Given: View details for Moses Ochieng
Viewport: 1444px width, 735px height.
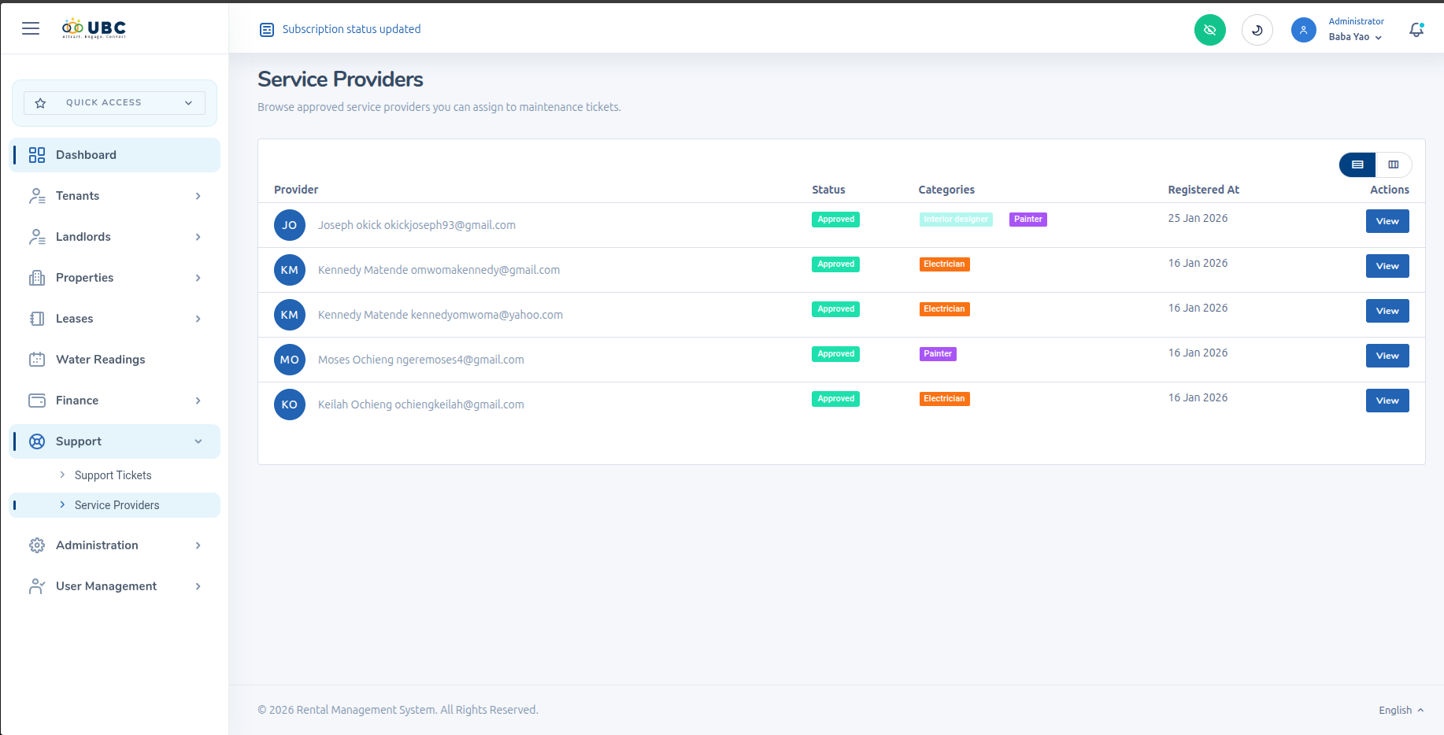Looking at the screenshot, I should 1387,356.
